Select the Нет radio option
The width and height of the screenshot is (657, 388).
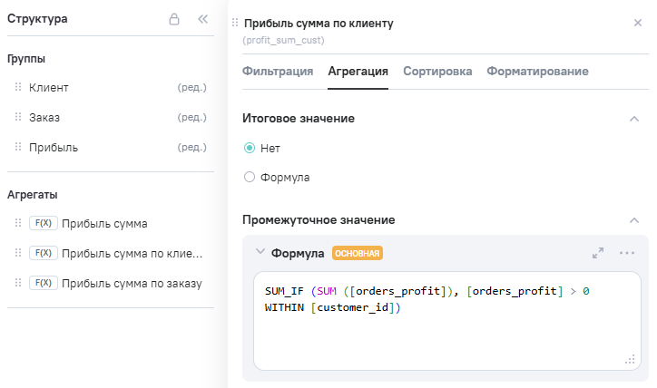point(250,148)
